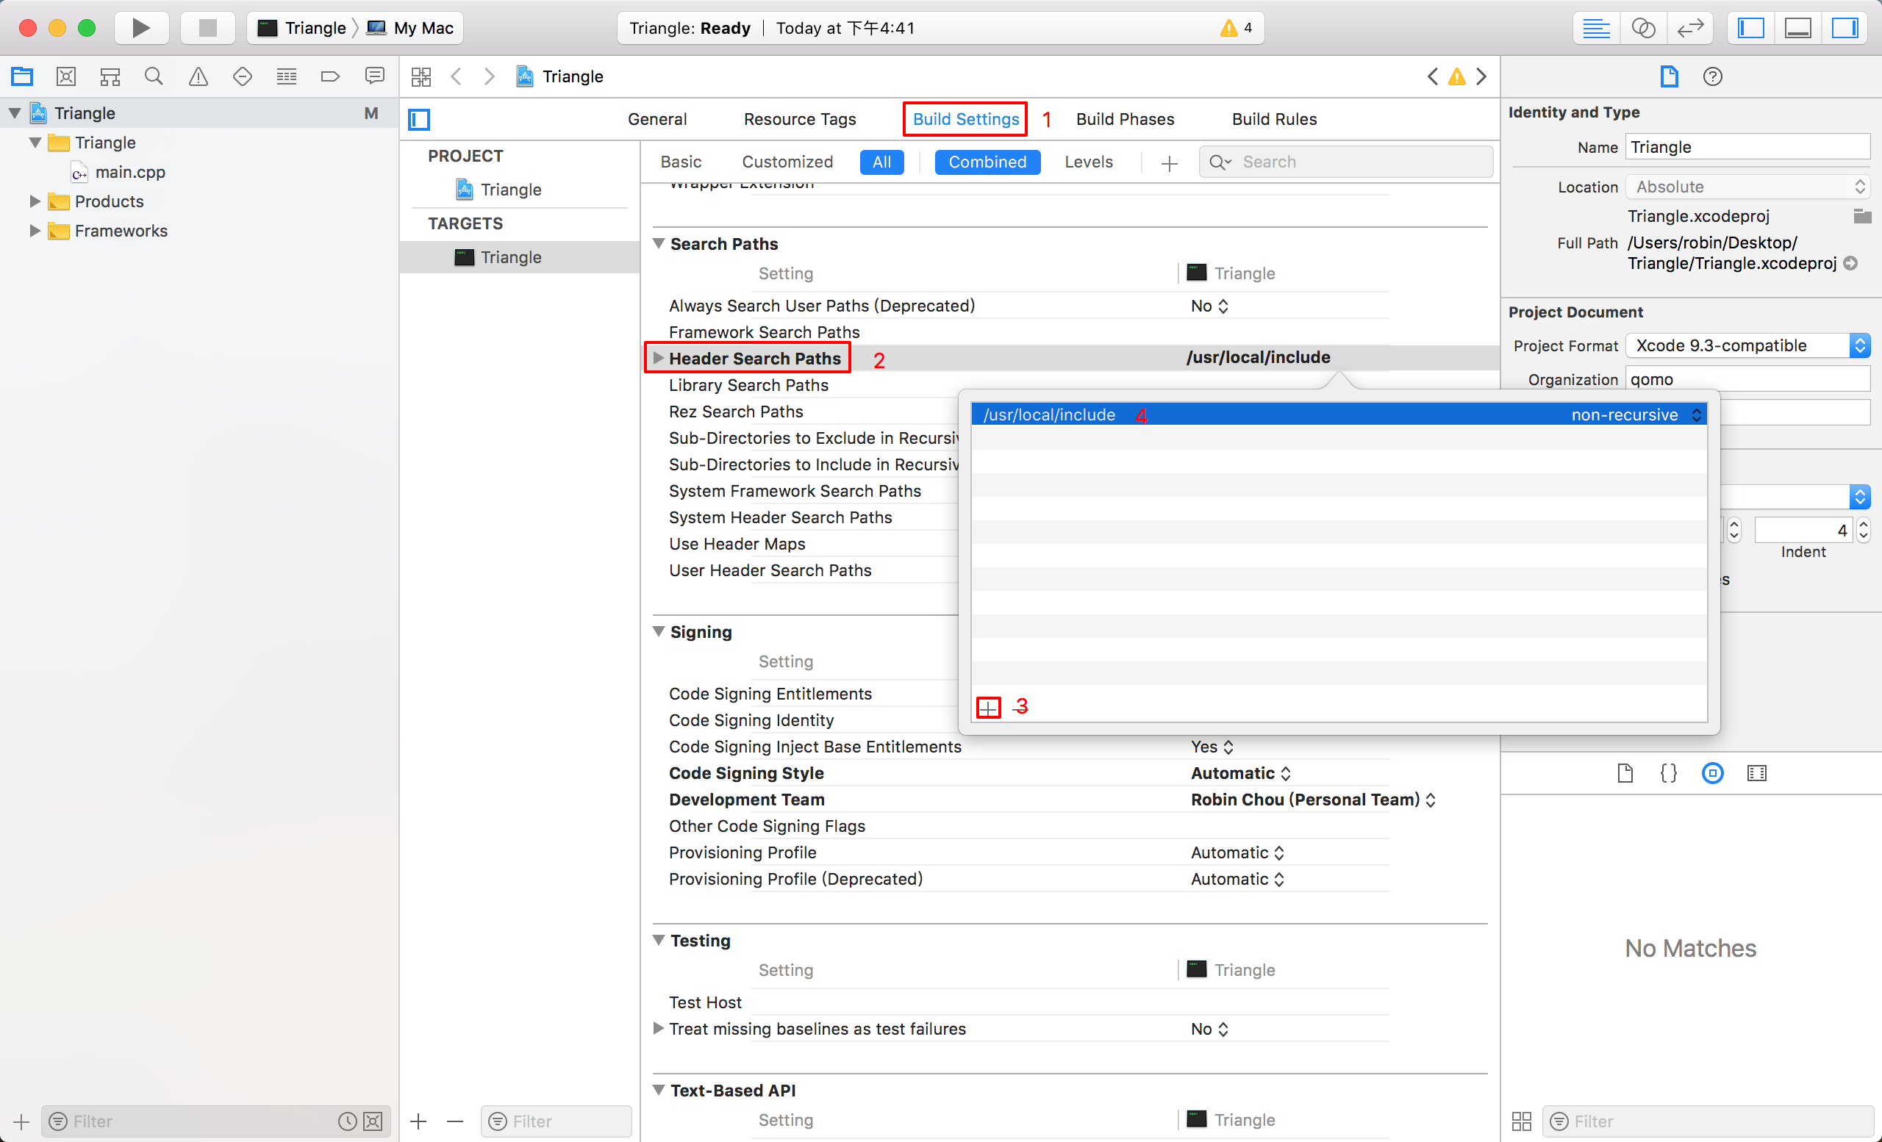The height and width of the screenshot is (1142, 1882).
Task: Show the Version editor
Action: tap(1689, 28)
